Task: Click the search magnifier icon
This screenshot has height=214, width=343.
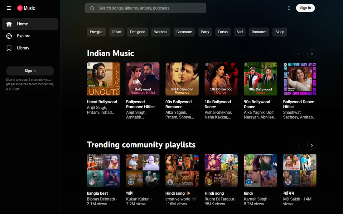Action: click(92, 8)
